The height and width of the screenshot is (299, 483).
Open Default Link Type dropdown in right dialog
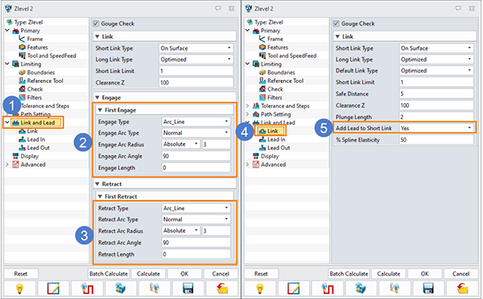(436, 70)
